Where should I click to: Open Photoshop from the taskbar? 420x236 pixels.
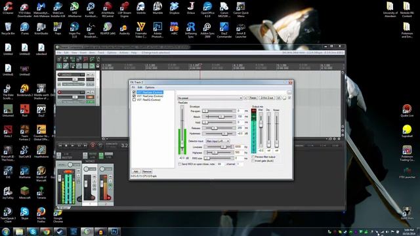click(114, 231)
